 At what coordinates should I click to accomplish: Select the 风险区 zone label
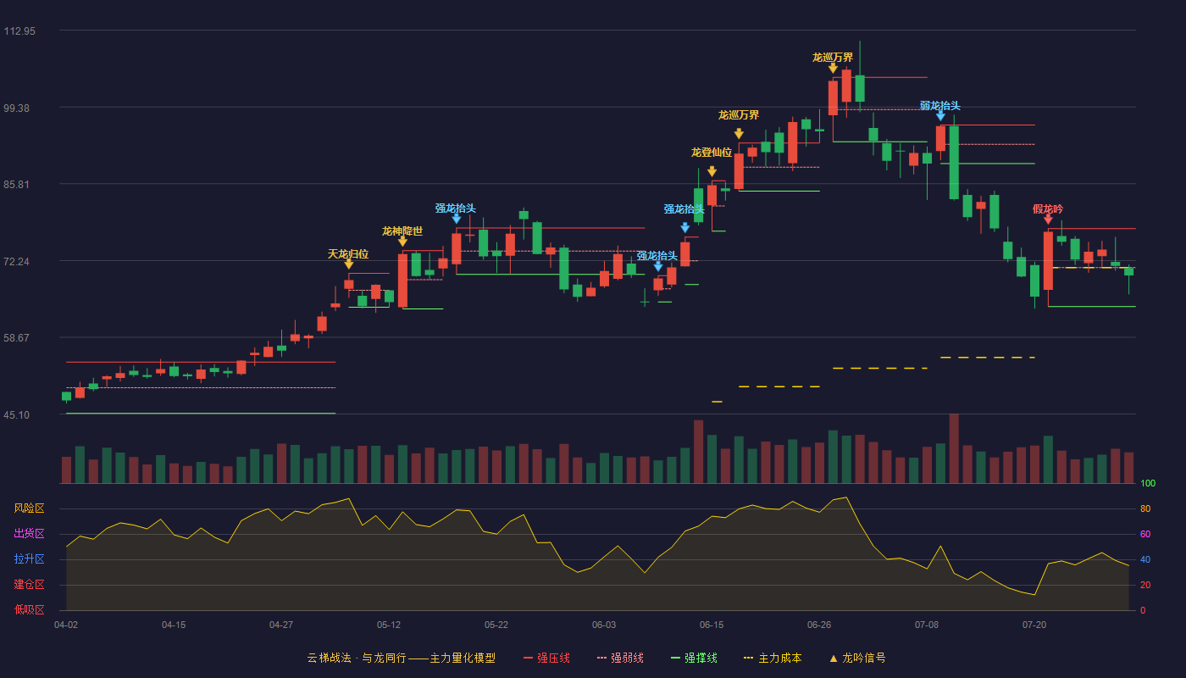tap(29, 508)
